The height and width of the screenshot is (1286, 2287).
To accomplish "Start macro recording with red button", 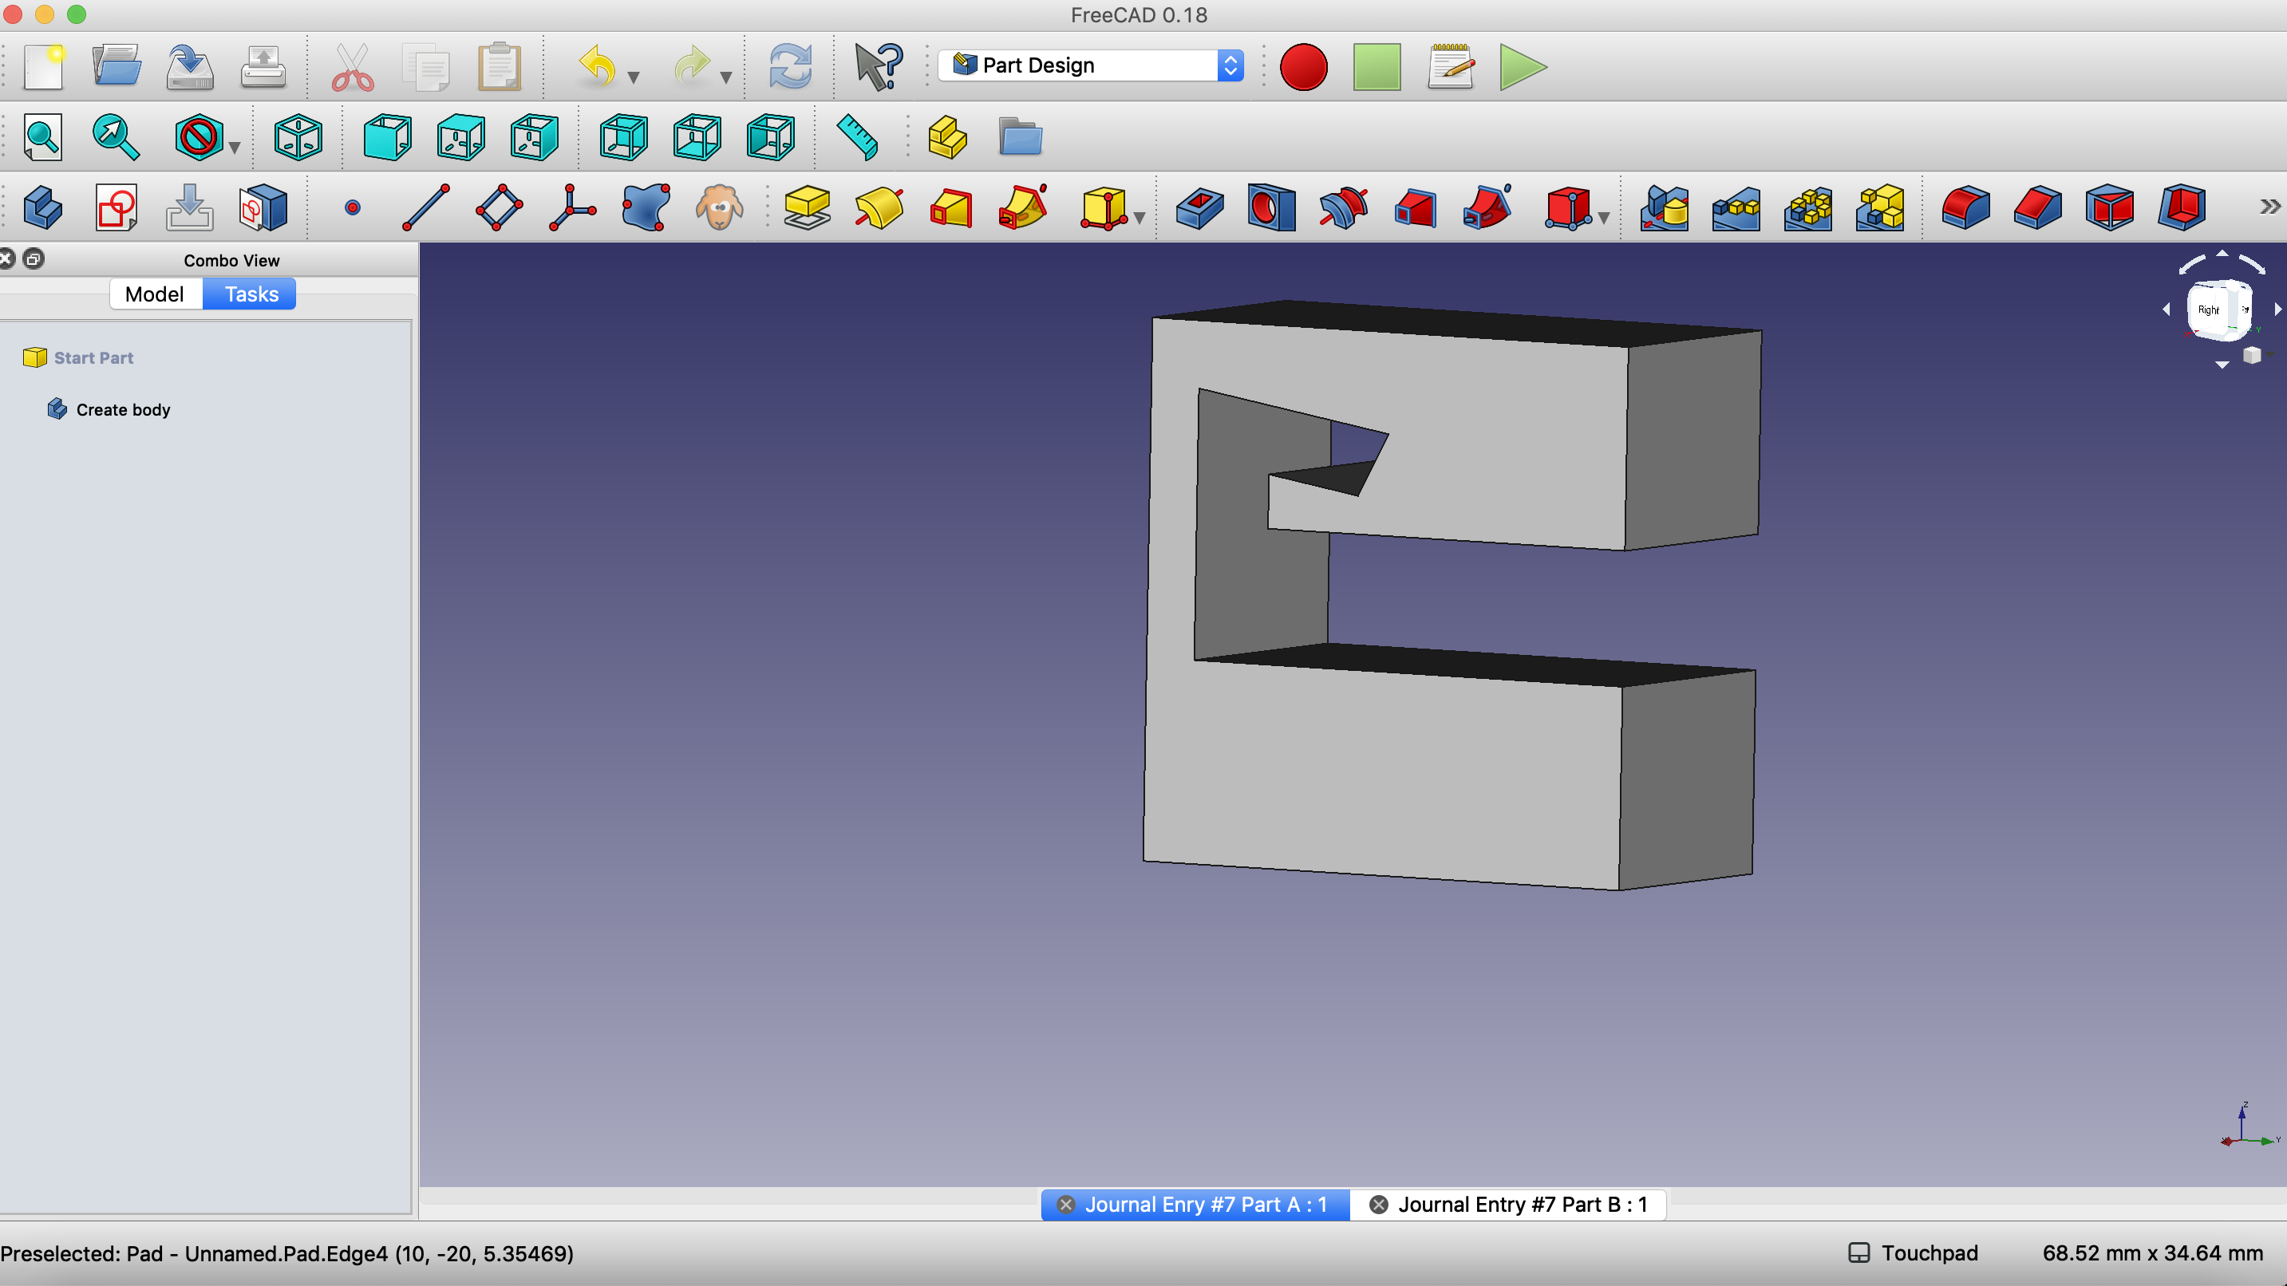I will click(x=1302, y=66).
